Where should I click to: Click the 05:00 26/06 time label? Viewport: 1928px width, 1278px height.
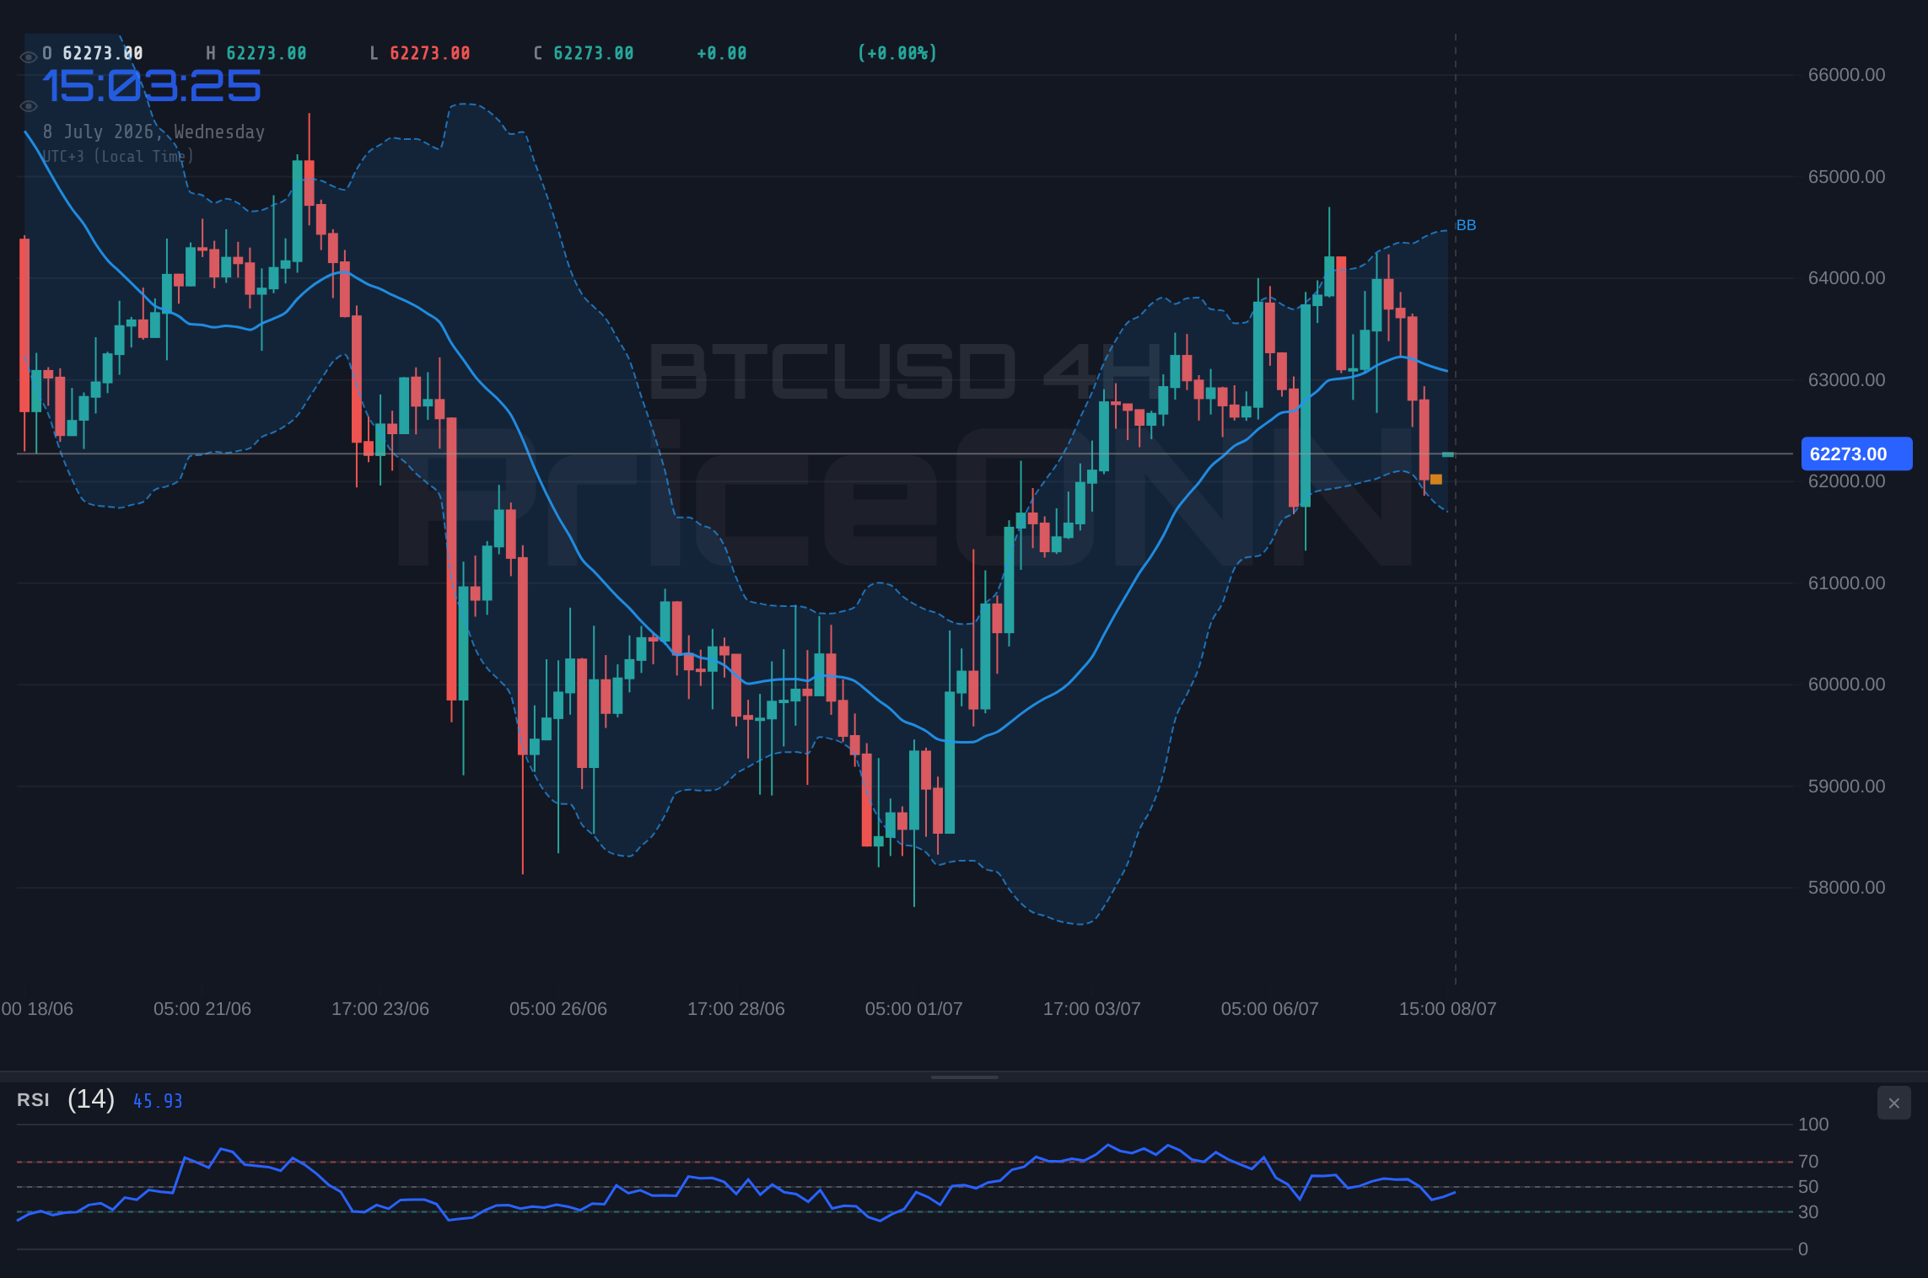point(558,1009)
